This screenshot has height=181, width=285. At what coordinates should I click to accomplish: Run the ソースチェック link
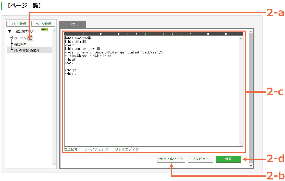pos(96,149)
